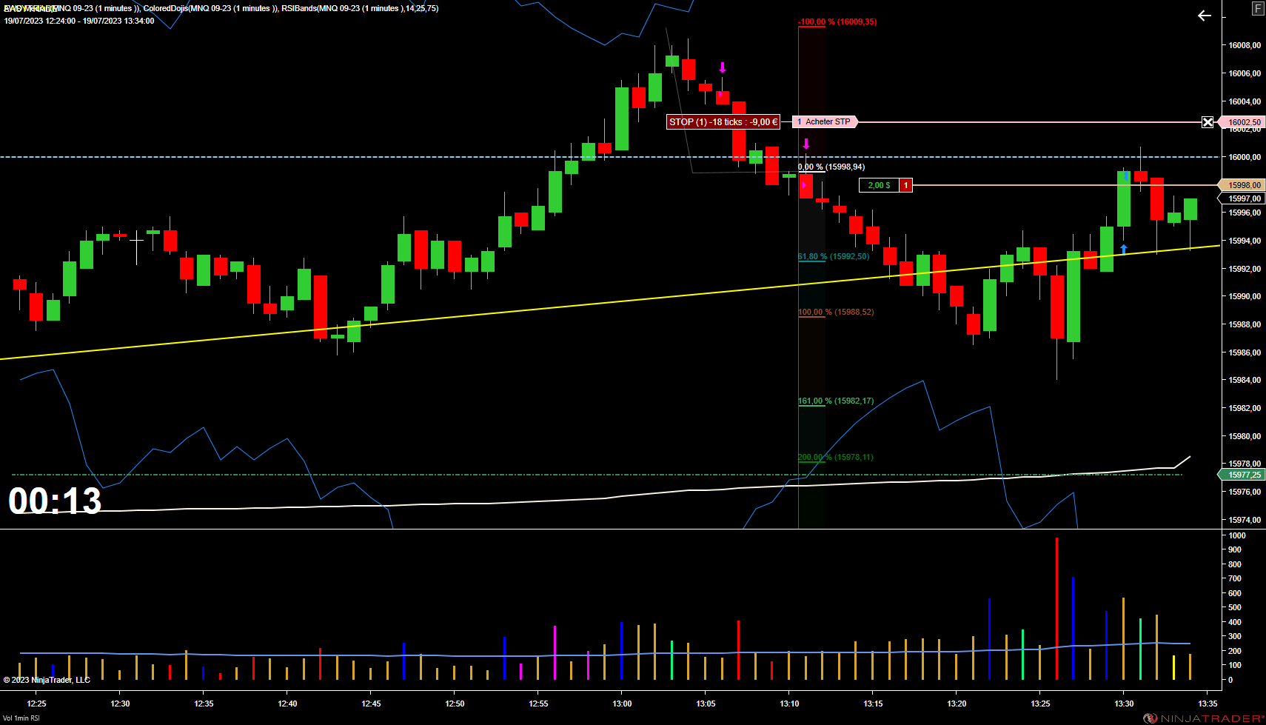1266x725 pixels.
Task: Click the 1000 volume axis label
Action: tap(1237, 535)
